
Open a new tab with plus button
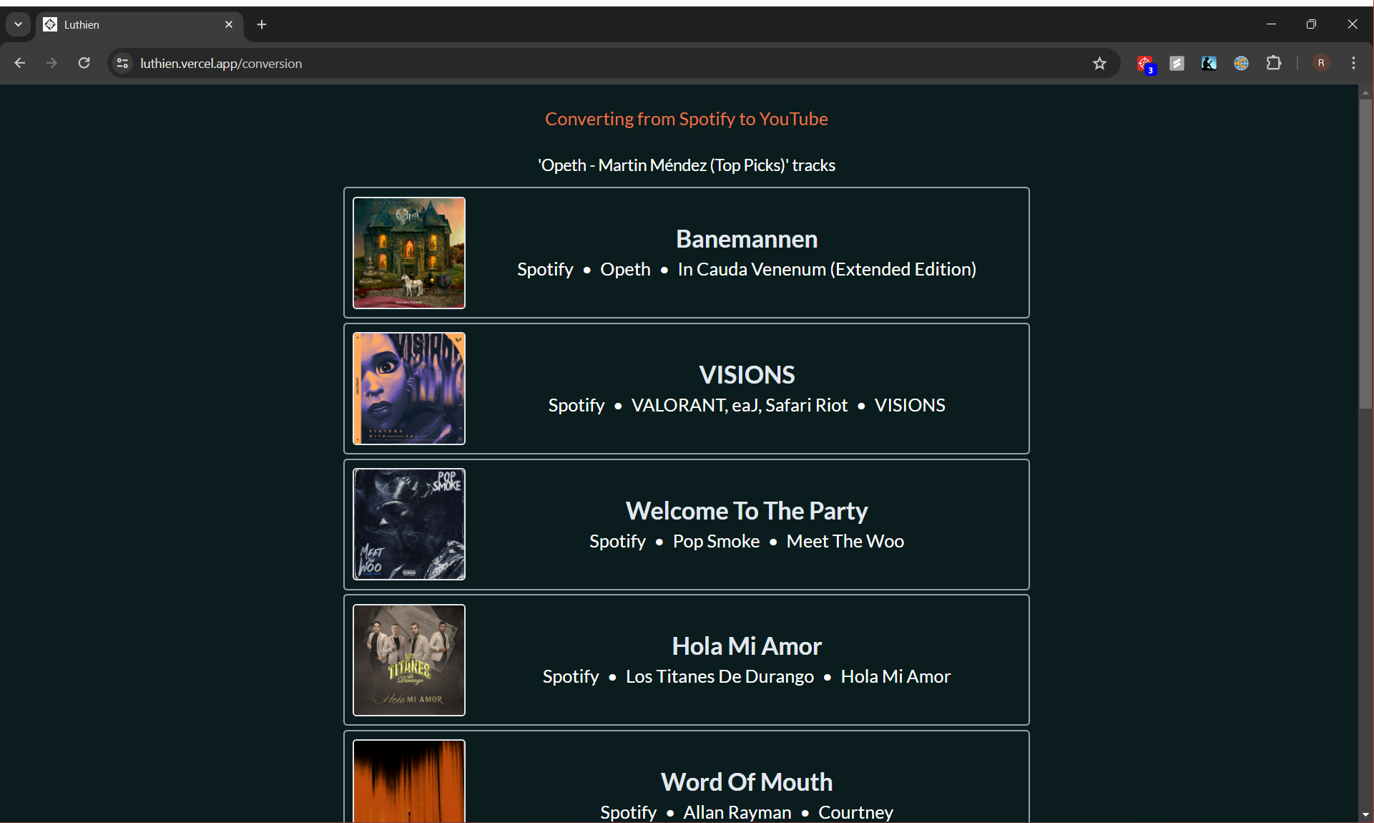[x=262, y=24]
